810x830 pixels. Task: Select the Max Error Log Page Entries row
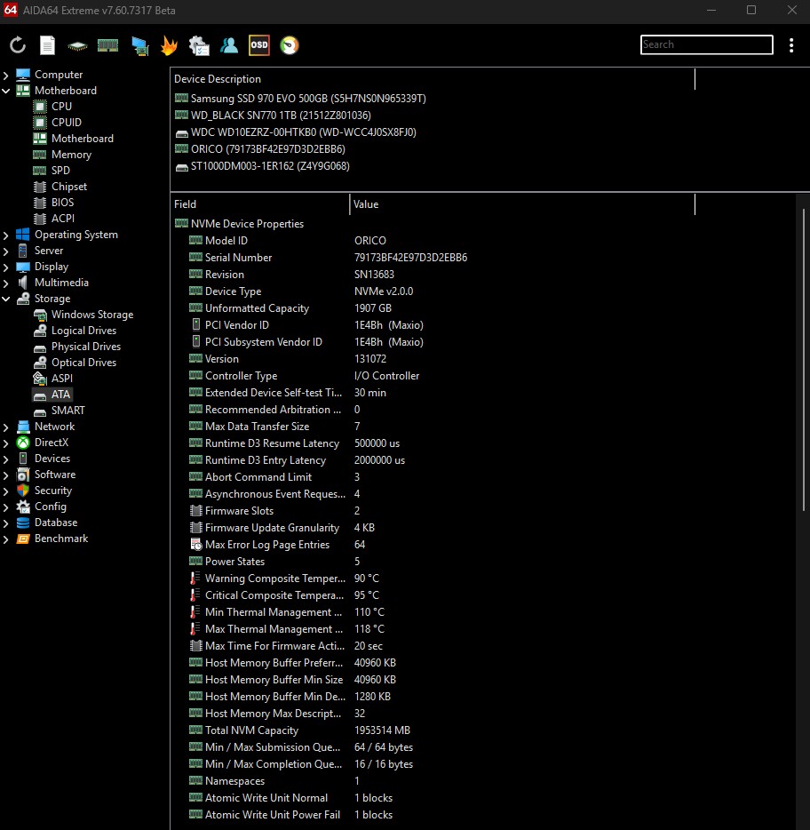coord(277,545)
